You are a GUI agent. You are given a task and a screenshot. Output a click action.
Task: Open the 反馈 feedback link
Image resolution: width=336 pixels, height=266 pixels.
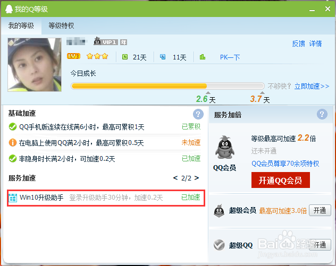298,44
